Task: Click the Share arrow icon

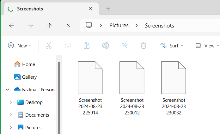Action: 124,46
